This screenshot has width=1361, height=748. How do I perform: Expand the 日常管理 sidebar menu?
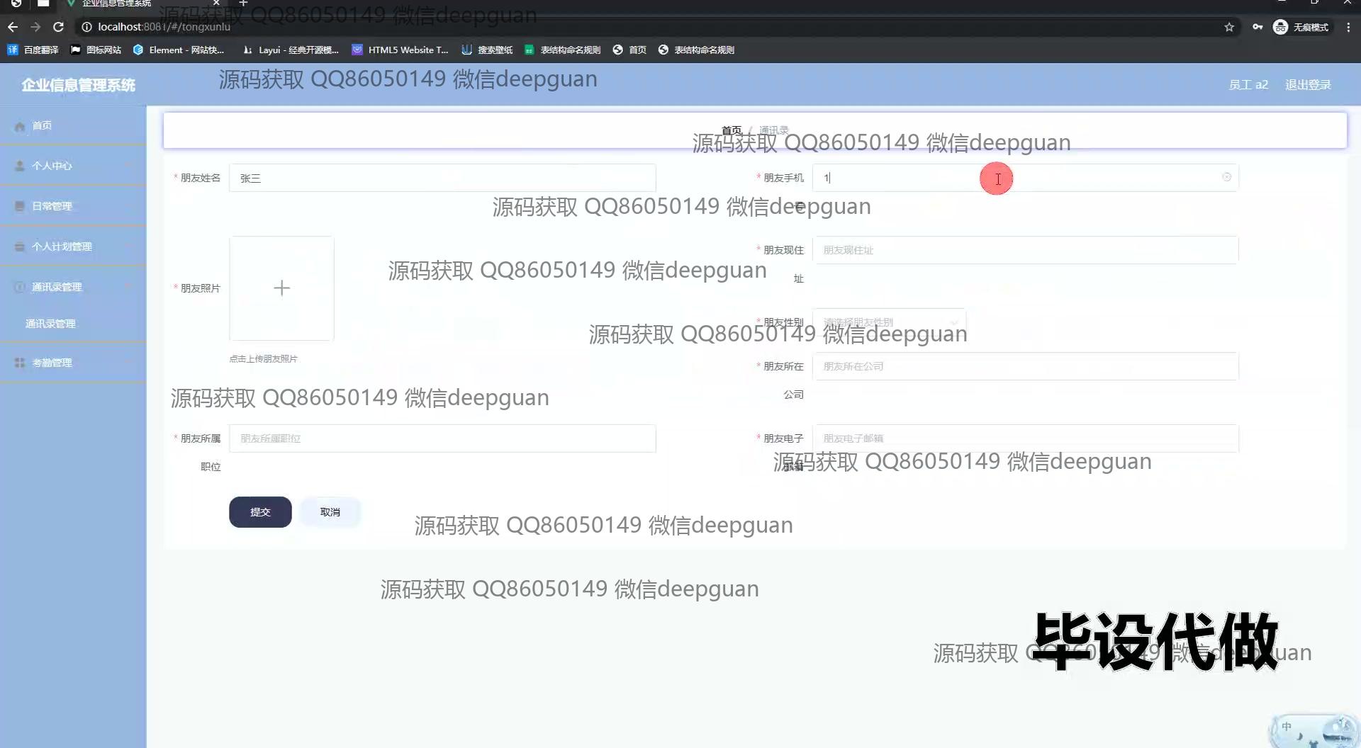[x=73, y=206]
